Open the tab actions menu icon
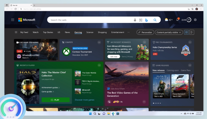207x119 pixels. (x=7, y=5)
